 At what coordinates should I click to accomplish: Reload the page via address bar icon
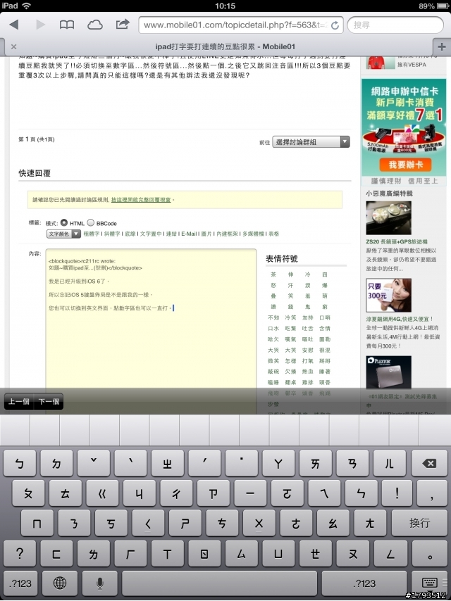[335, 25]
